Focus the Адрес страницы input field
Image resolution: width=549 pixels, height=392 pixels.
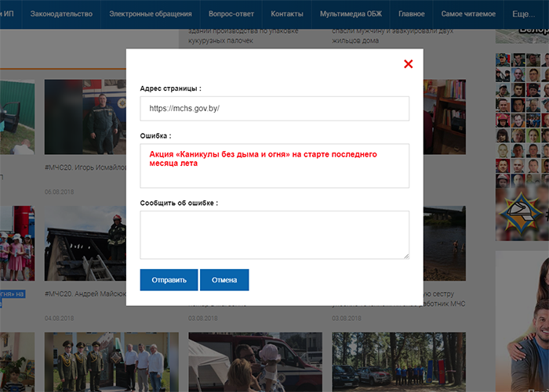tap(274, 109)
